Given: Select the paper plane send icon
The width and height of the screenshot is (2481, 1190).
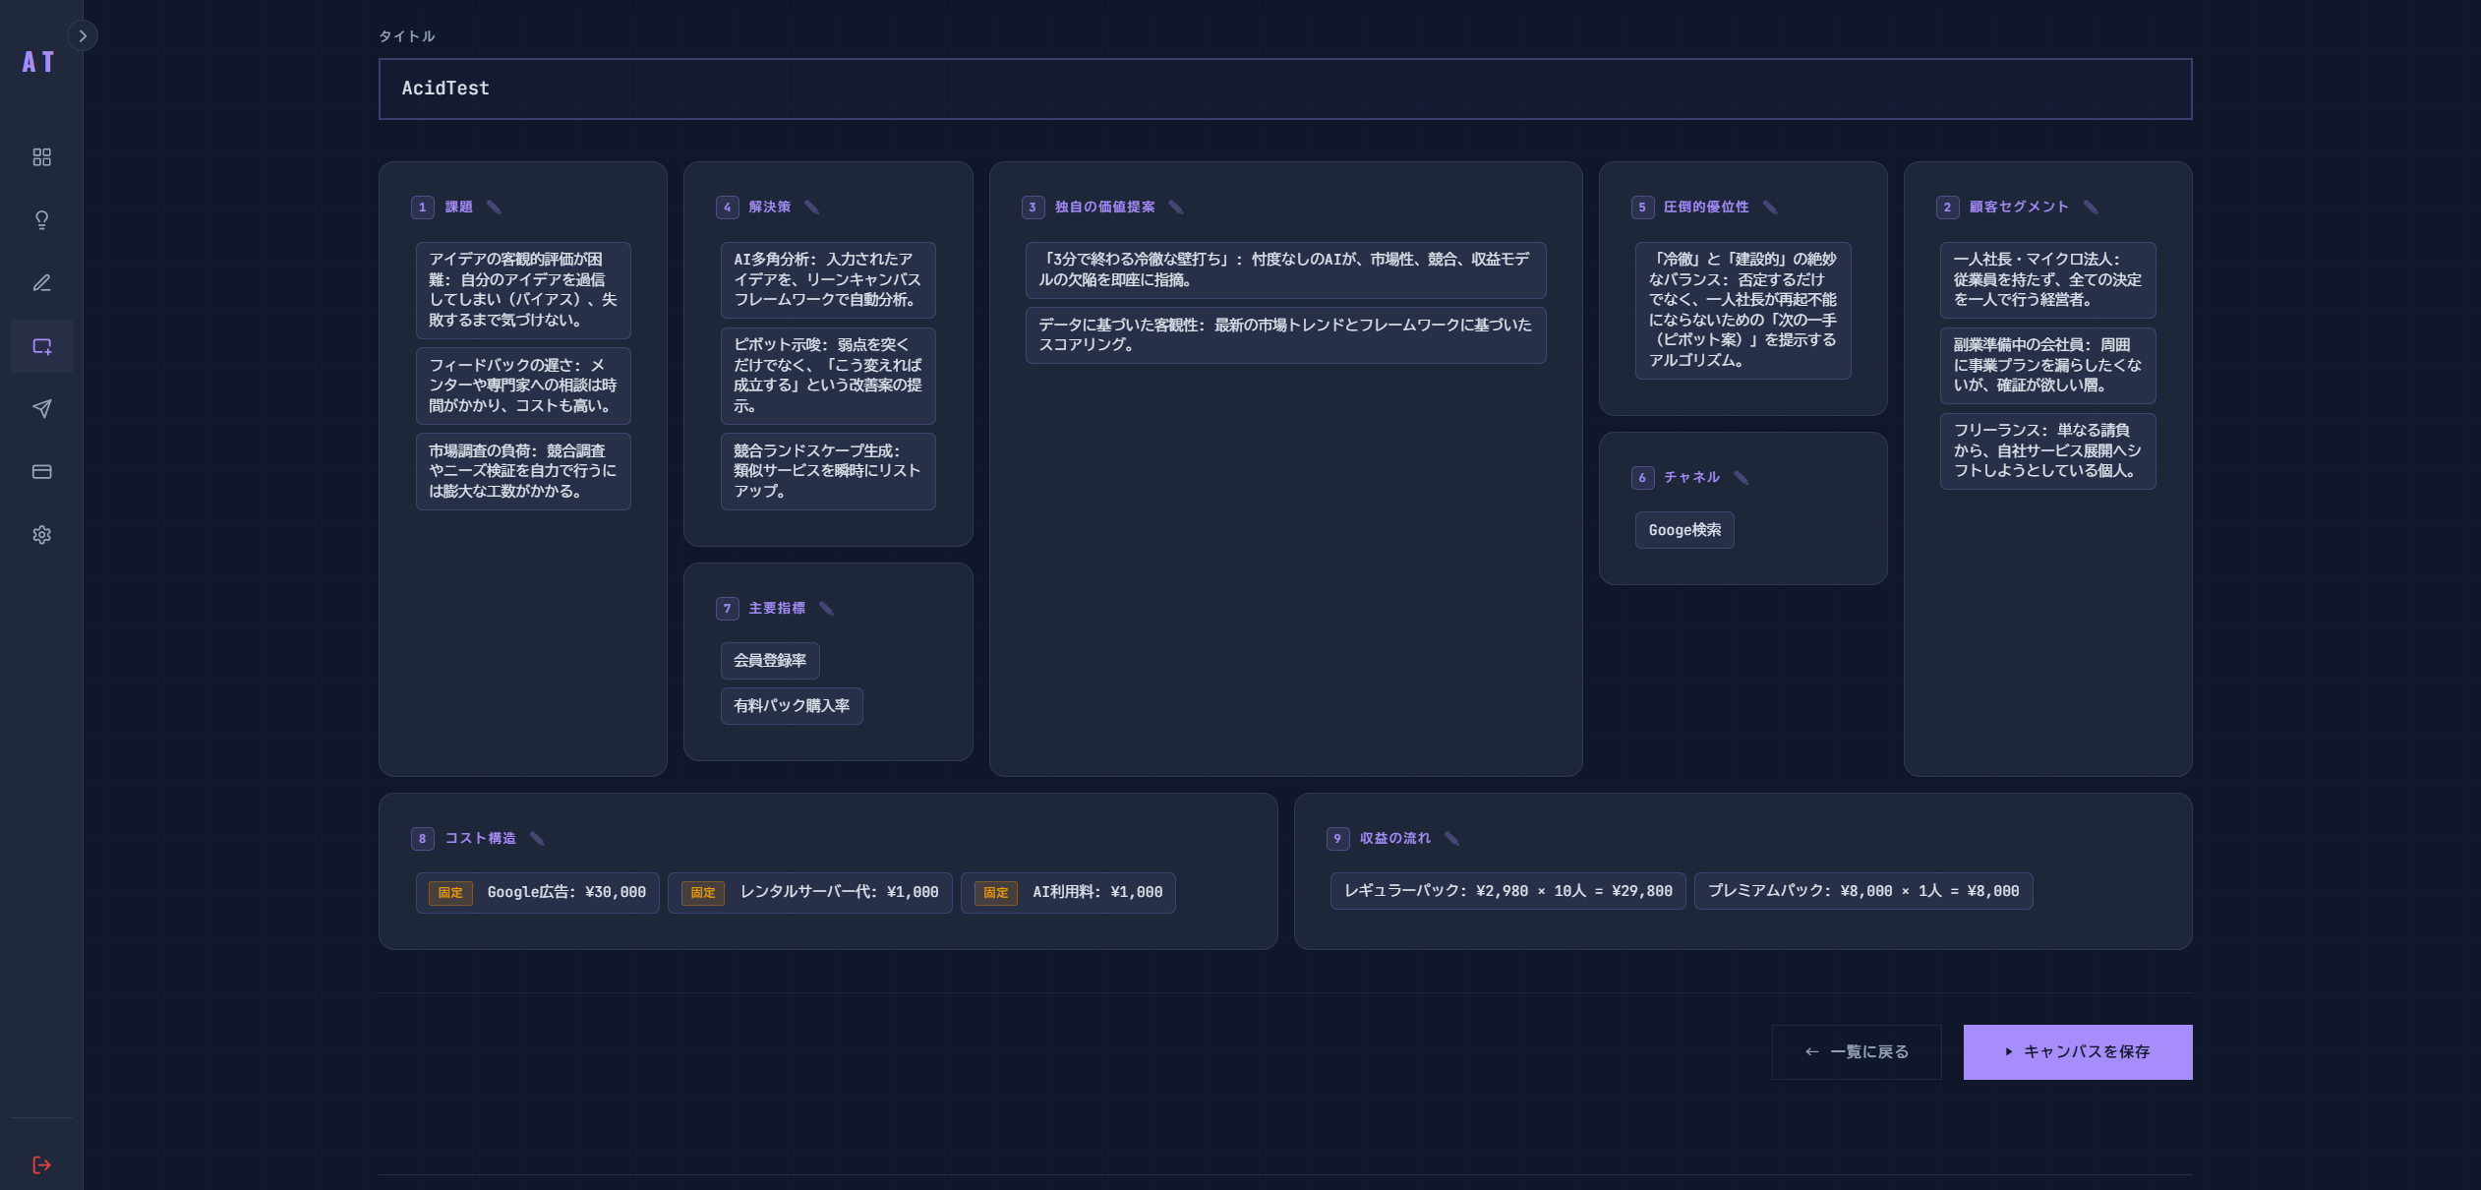Looking at the screenshot, I should [x=41, y=408].
